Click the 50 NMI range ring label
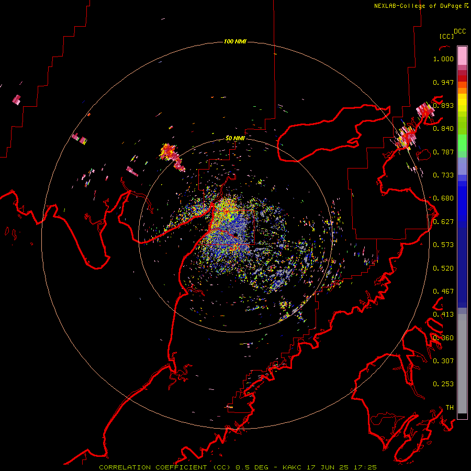471x471 pixels. [235, 138]
